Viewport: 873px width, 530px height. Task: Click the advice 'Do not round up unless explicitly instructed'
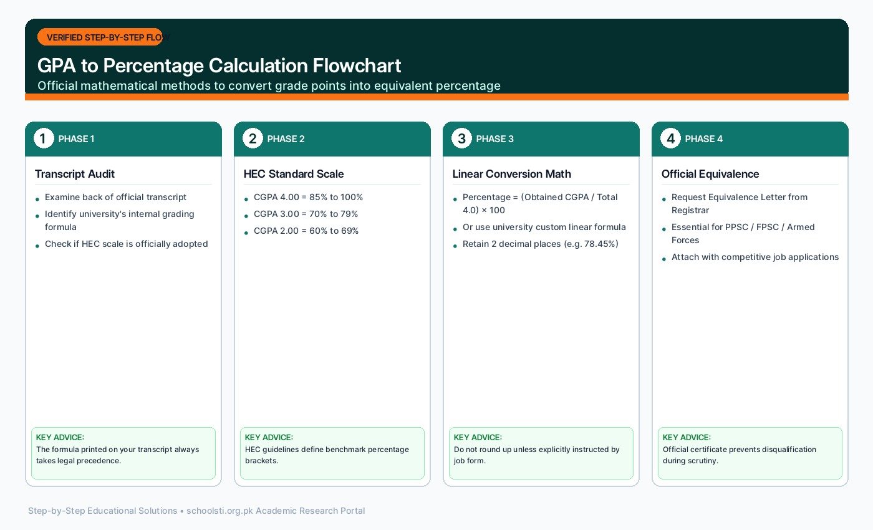click(537, 455)
